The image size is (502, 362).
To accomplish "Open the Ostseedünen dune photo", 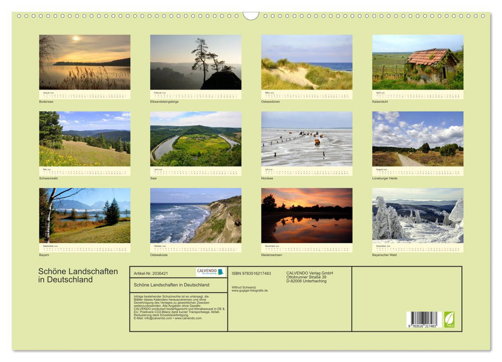I will 307,62.
